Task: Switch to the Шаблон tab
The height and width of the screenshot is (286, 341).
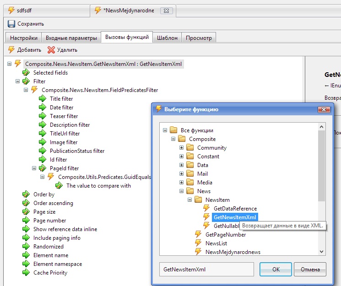Action: click(167, 38)
